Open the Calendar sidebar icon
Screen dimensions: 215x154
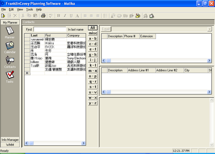click(x=10, y=48)
